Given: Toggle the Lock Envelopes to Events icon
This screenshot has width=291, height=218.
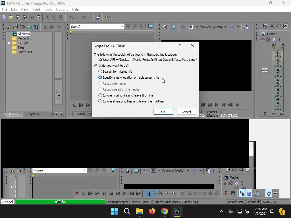Looking at the screenshot, I should [x=269, y=193].
